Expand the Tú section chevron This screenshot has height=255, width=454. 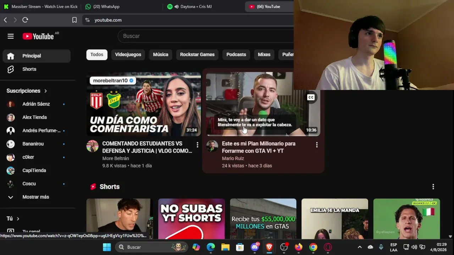coord(18,219)
